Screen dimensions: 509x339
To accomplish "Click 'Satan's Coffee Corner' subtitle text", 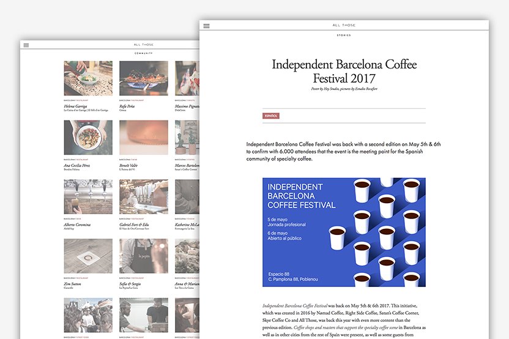I will [x=186, y=169].
